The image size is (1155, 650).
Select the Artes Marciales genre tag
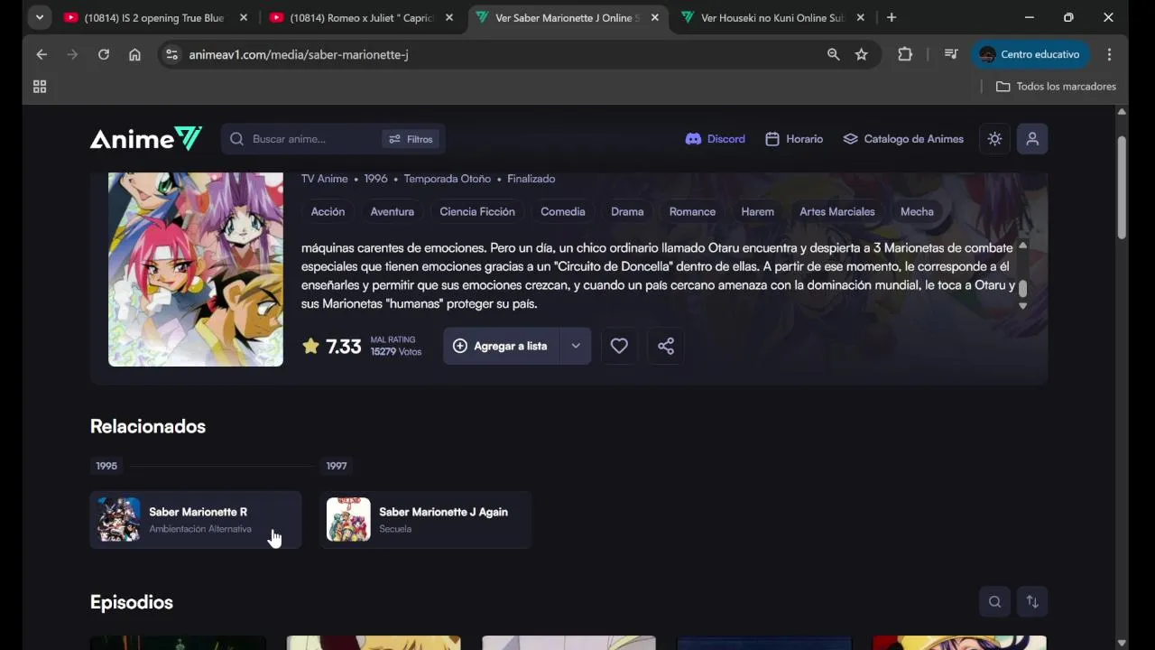pos(837,211)
